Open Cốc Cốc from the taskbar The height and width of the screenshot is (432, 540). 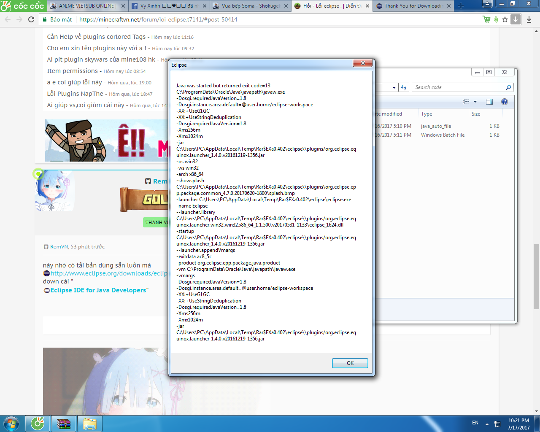click(x=38, y=424)
